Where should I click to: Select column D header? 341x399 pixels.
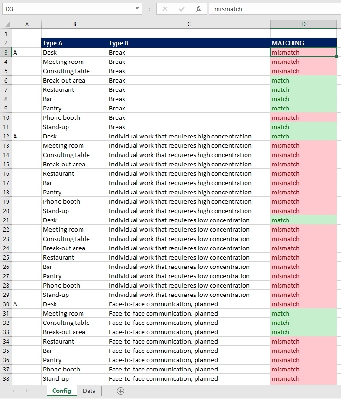pyautogui.click(x=303, y=24)
